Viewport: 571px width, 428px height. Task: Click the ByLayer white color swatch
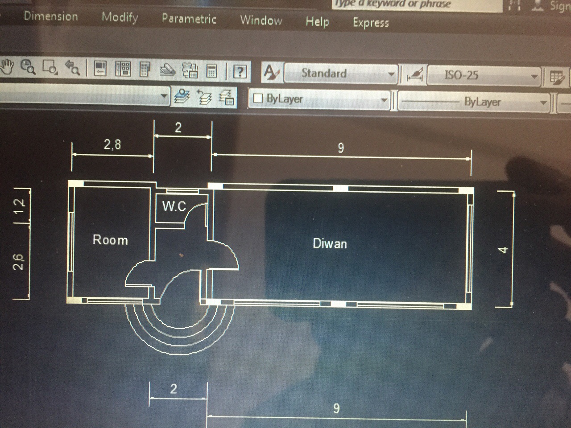[258, 98]
